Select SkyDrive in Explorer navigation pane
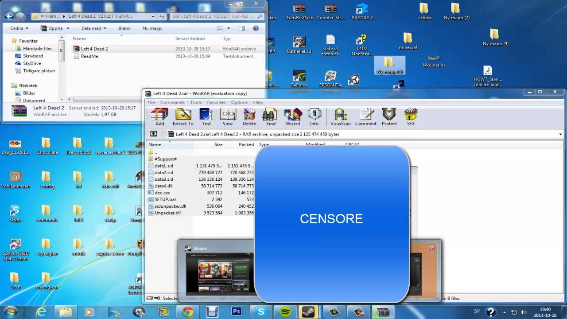This screenshot has height=319, width=567. (x=32, y=63)
